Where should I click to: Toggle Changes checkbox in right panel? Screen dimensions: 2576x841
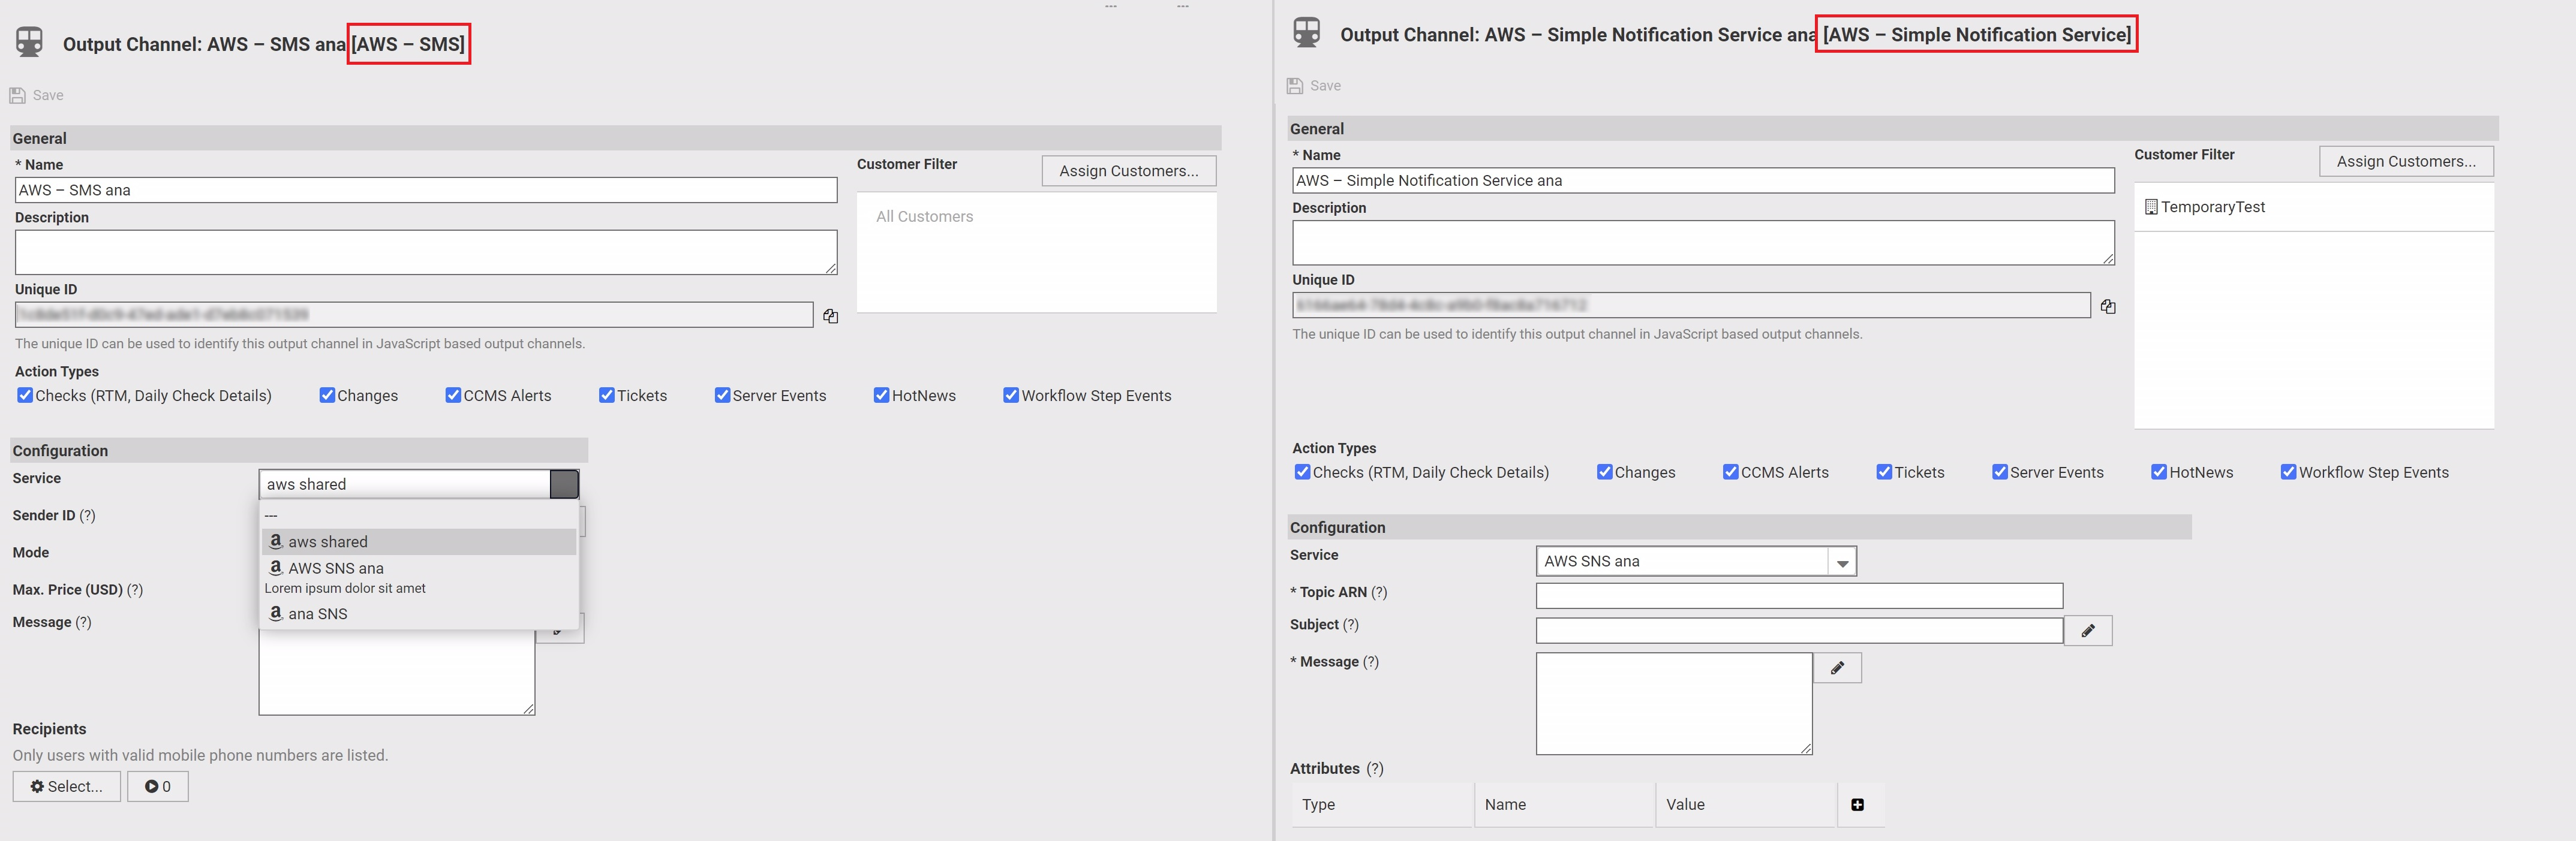pos(1604,472)
